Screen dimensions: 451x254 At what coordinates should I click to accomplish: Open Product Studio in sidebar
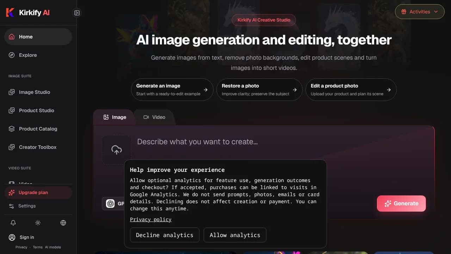pyautogui.click(x=38, y=110)
